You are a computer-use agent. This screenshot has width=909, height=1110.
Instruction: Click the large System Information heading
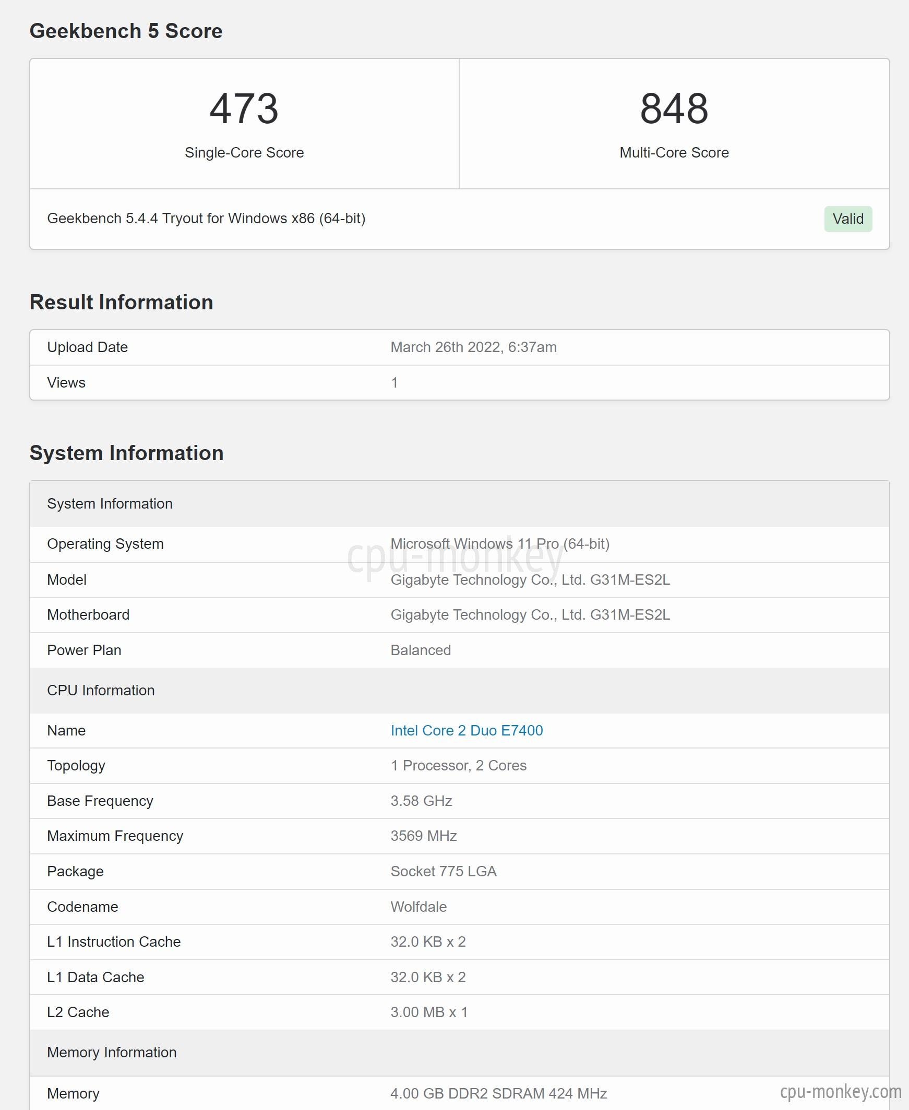click(126, 453)
